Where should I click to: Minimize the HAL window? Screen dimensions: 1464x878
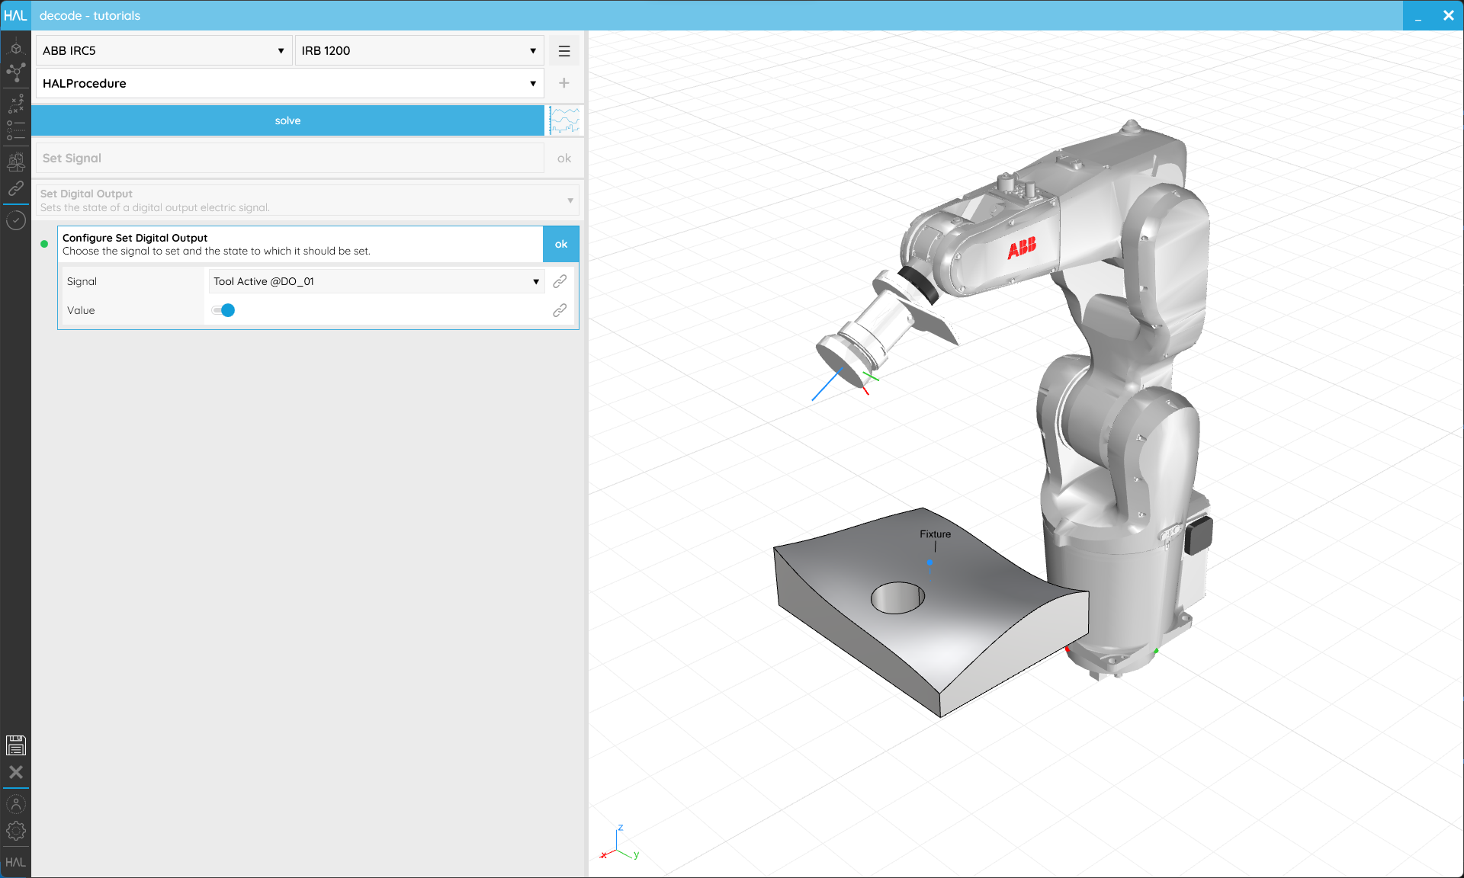pos(1418,15)
